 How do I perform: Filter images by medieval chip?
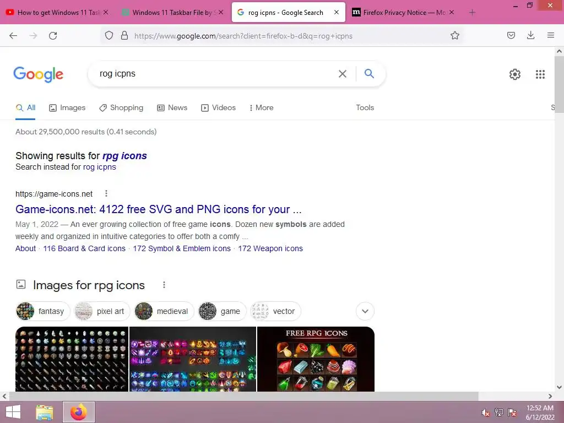pyautogui.click(x=164, y=311)
